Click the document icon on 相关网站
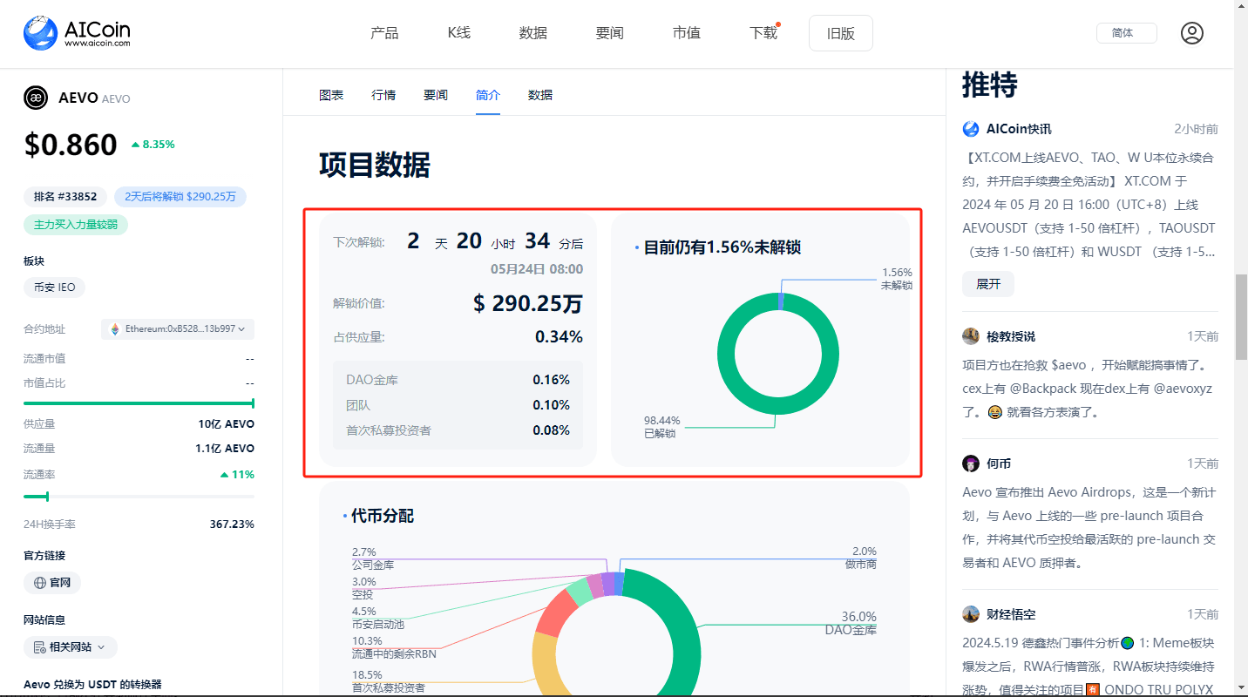Screen dimensions: 1248x697 click(39, 647)
